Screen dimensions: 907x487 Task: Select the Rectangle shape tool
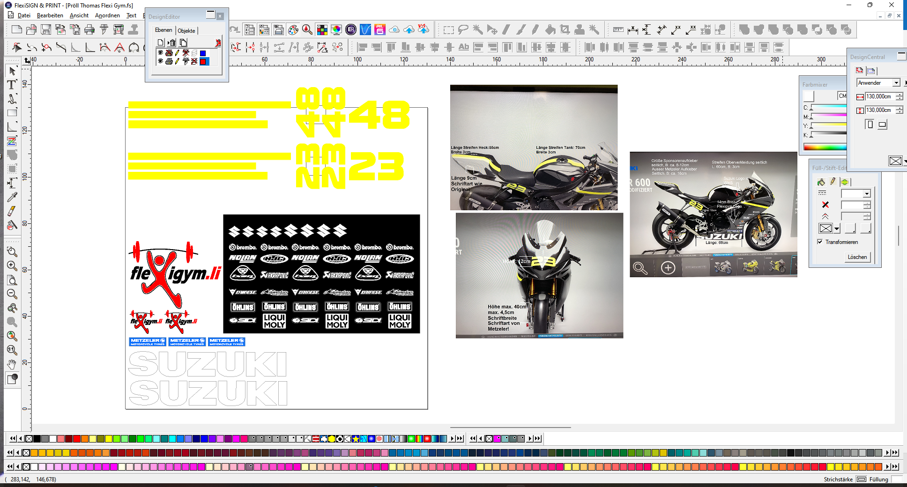12,113
